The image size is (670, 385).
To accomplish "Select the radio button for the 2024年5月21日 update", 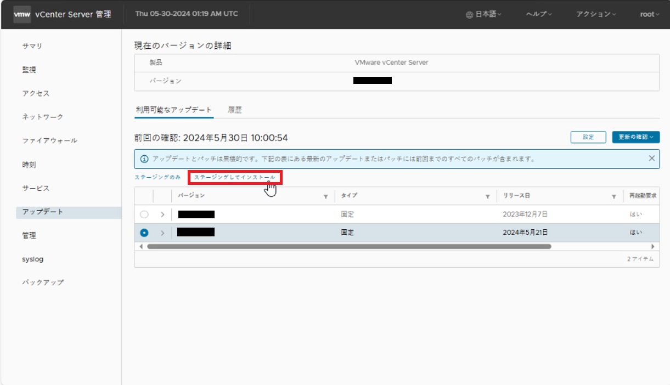I will tap(144, 232).
